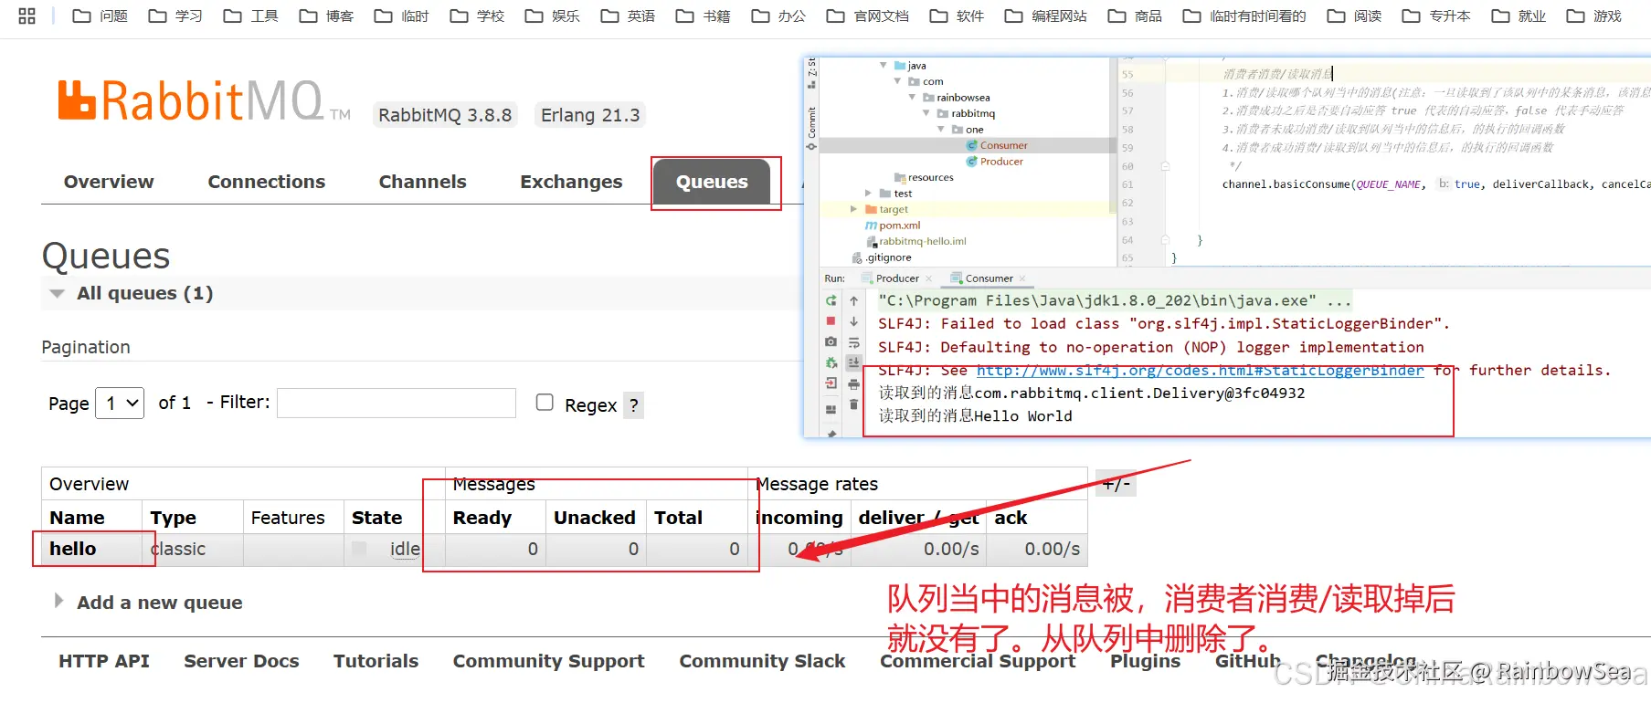1651x703 pixels.
Task: Click the debug rerun bug icon
Action: click(831, 362)
